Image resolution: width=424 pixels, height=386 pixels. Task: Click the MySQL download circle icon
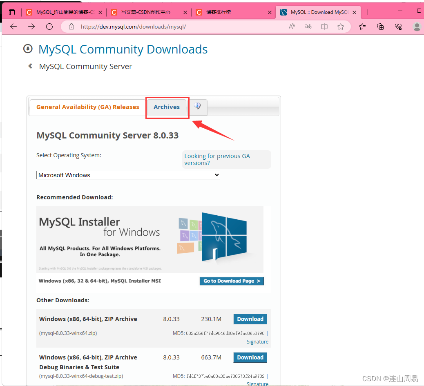click(x=28, y=49)
